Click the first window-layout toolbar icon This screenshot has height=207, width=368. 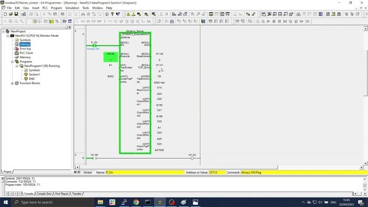point(263,14)
